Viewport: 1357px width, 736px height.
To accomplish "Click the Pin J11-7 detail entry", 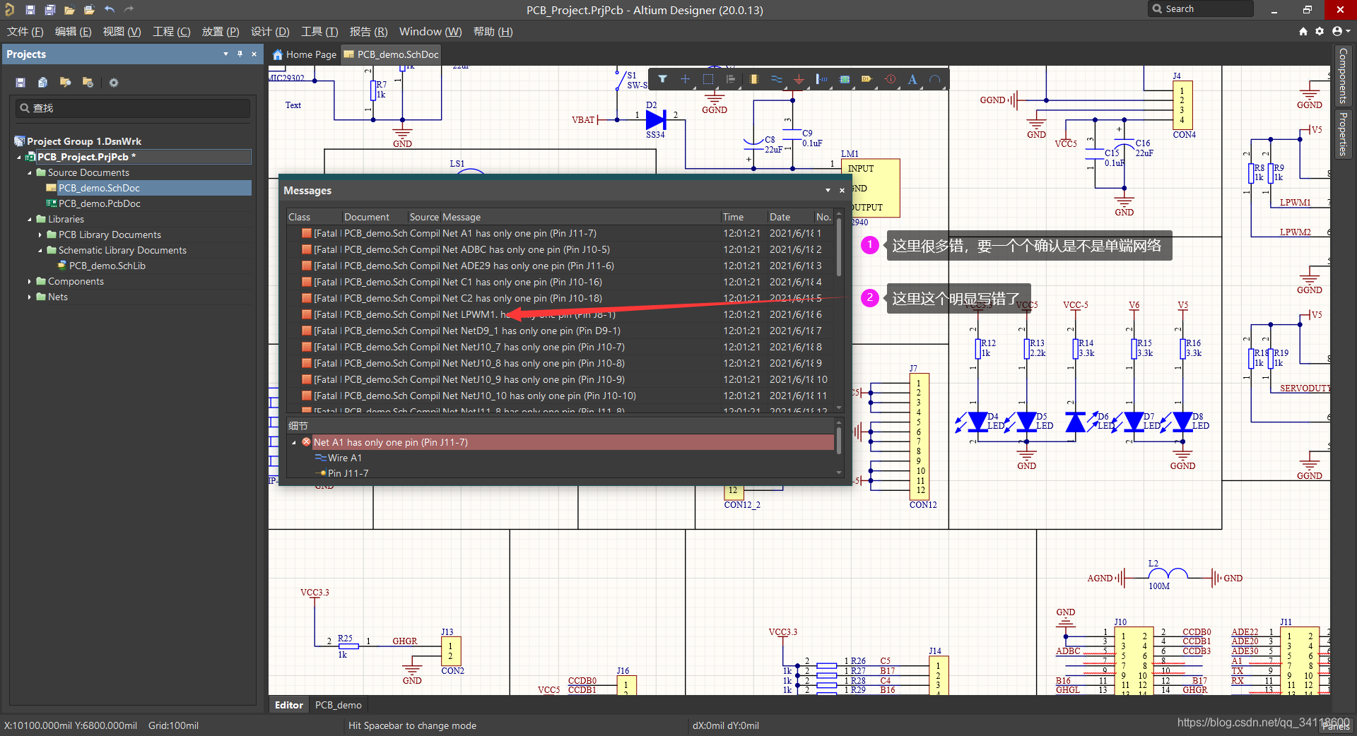I will click(348, 473).
